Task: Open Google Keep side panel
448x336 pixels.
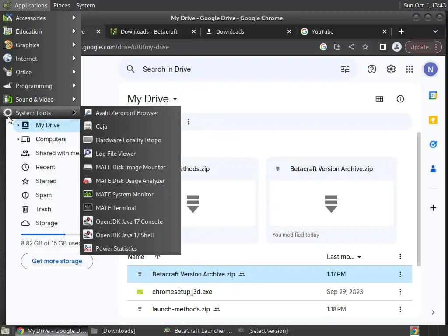Action: point(433,120)
